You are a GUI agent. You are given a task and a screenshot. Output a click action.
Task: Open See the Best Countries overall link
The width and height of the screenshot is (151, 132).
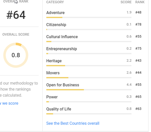tap(73, 123)
